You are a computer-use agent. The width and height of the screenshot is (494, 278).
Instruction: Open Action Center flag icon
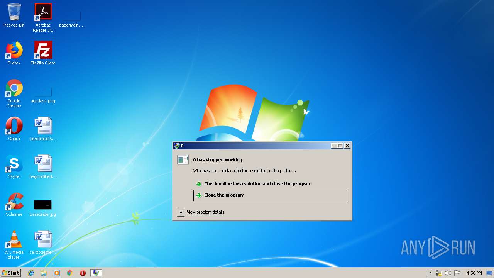[x=457, y=273]
